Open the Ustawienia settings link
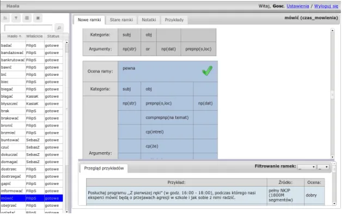This screenshot has height=216, width=342. point(298,6)
